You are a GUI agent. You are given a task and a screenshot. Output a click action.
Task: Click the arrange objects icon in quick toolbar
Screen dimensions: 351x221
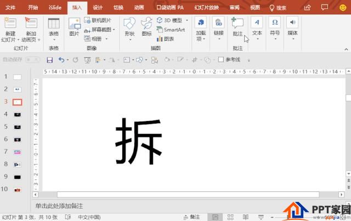click(x=155, y=60)
